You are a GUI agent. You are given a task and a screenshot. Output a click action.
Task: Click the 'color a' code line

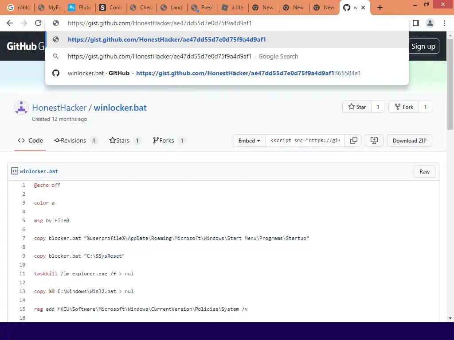(x=44, y=203)
